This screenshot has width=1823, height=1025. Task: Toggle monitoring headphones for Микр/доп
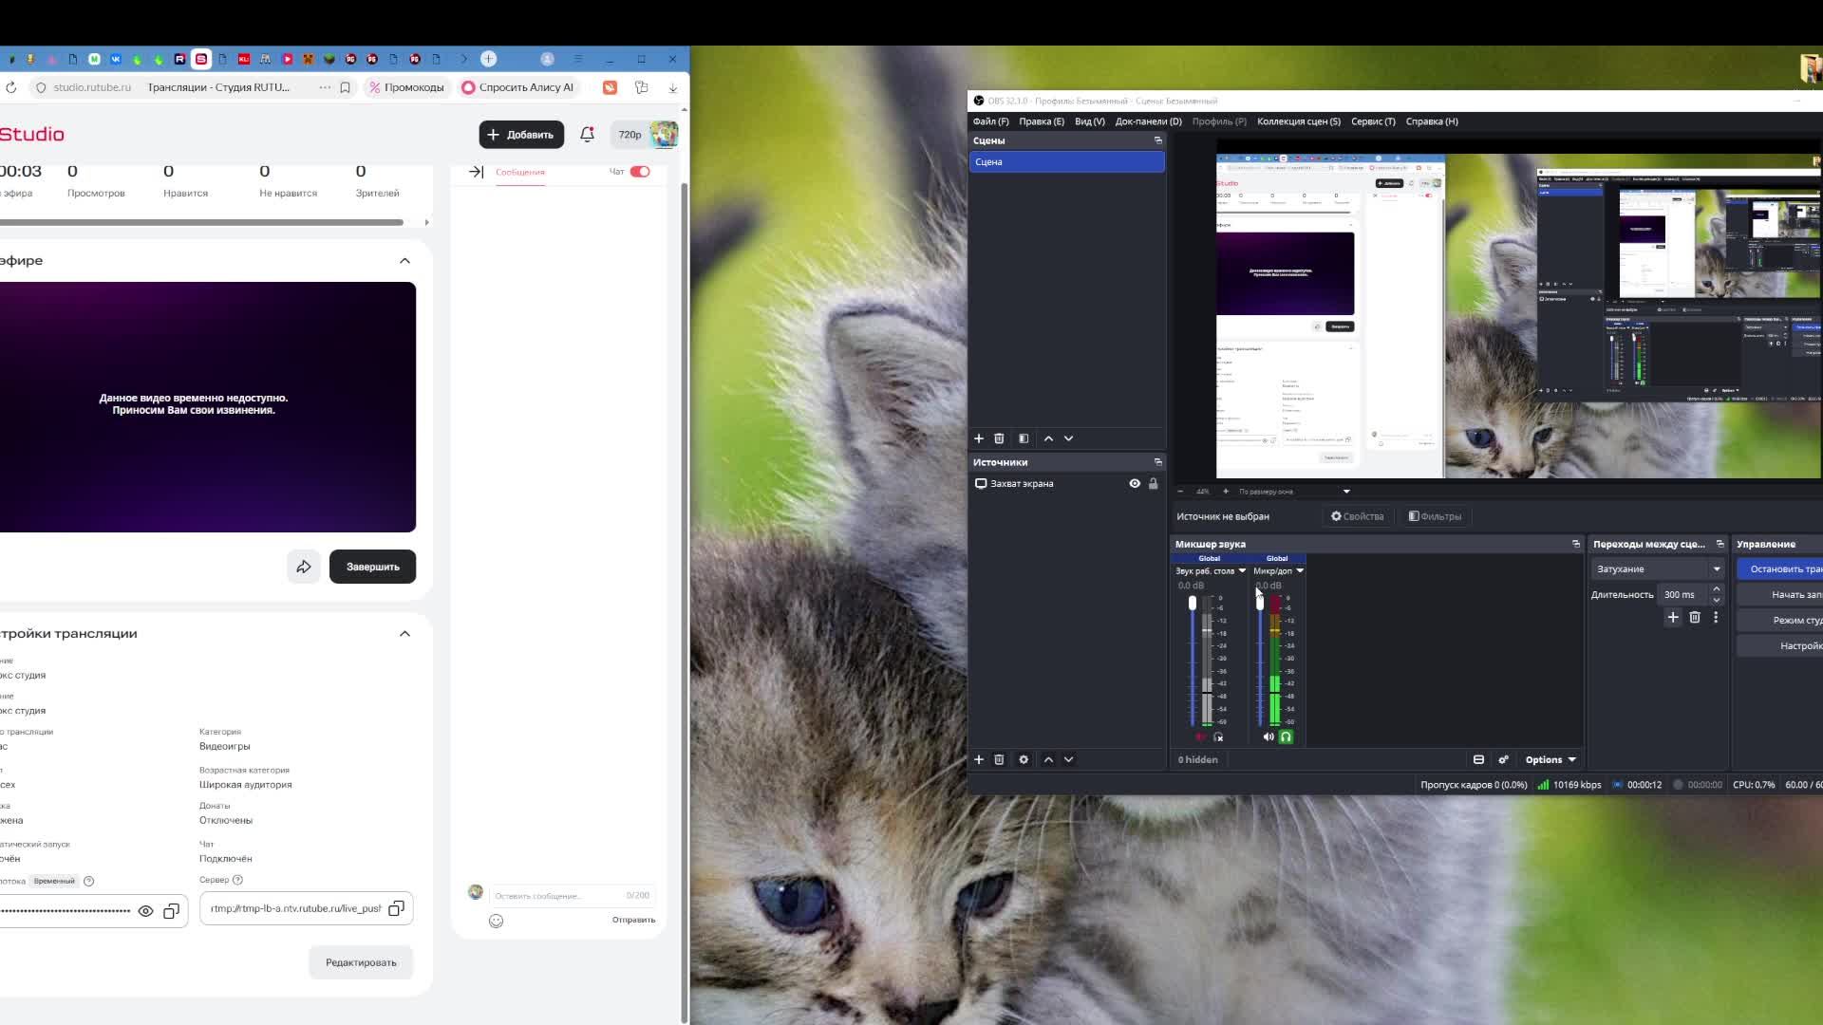coord(1286,736)
